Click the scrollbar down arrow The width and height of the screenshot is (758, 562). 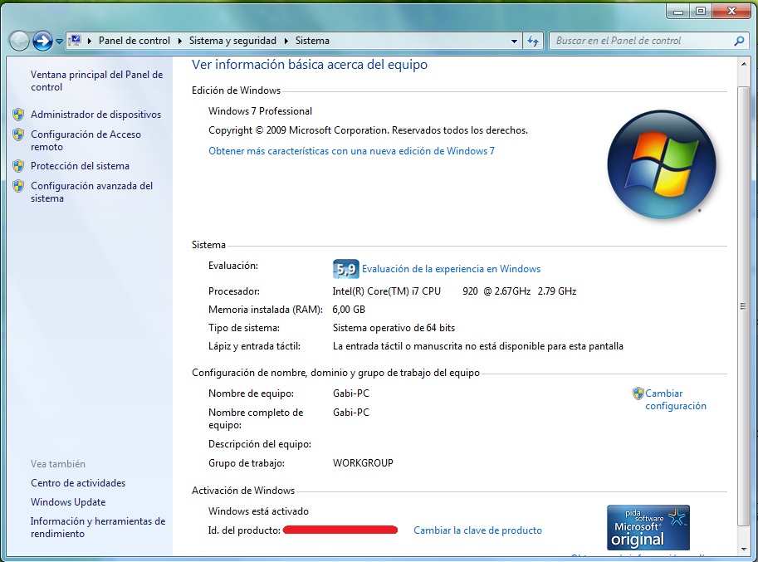[x=744, y=550]
